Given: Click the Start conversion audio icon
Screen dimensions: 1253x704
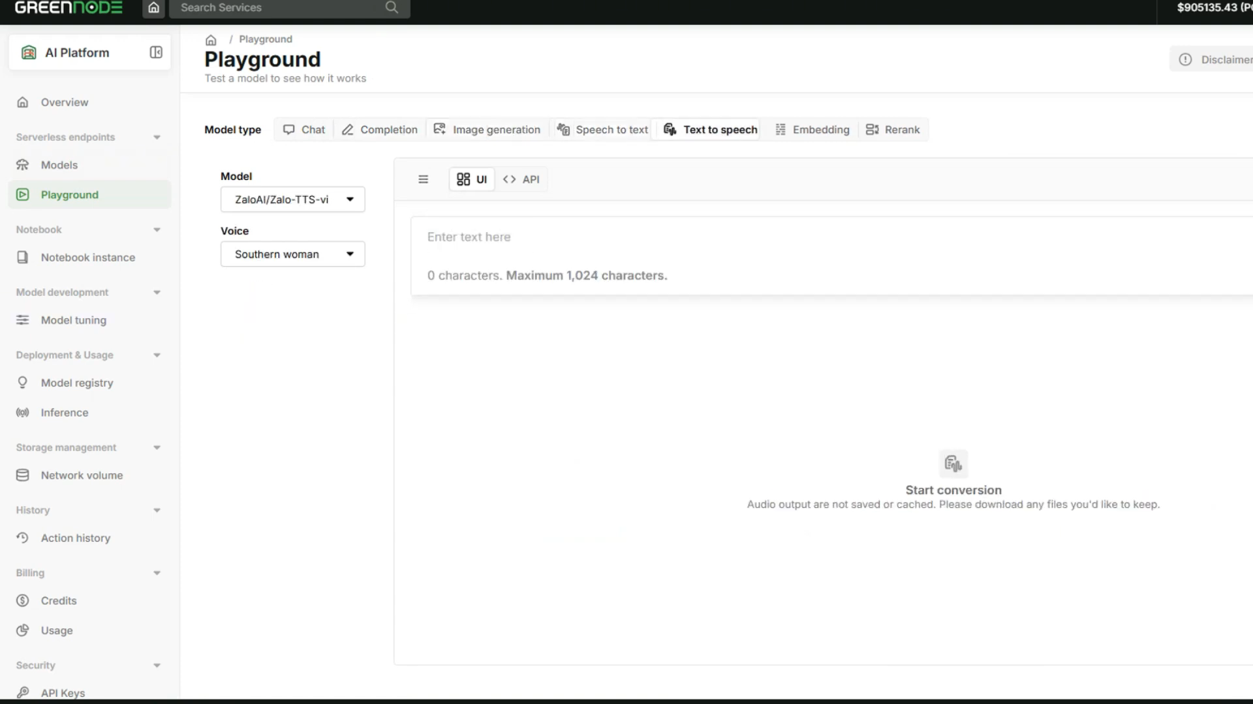Looking at the screenshot, I should (953, 463).
